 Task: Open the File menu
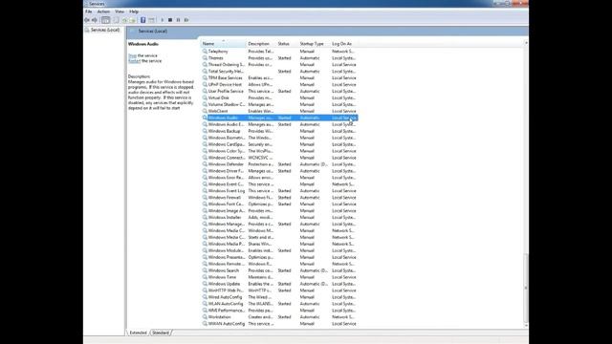(x=89, y=11)
